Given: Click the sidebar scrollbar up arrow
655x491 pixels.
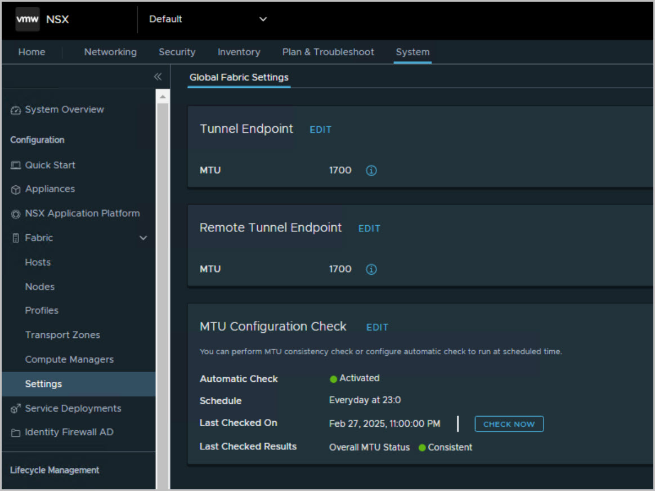Looking at the screenshot, I should 163,97.
